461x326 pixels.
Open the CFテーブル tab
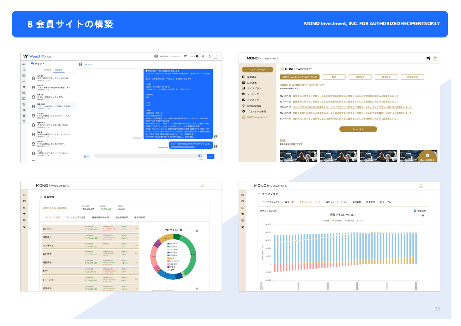pos(386,202)
